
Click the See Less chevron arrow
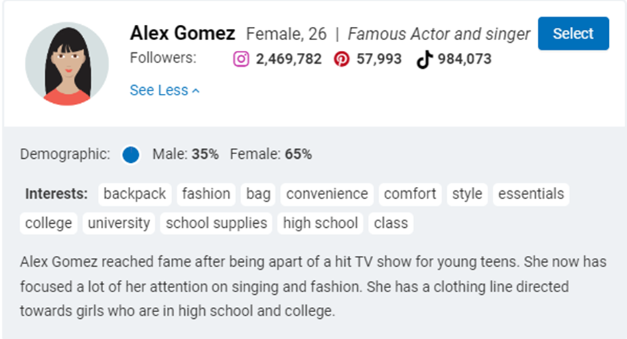(196, 91)
